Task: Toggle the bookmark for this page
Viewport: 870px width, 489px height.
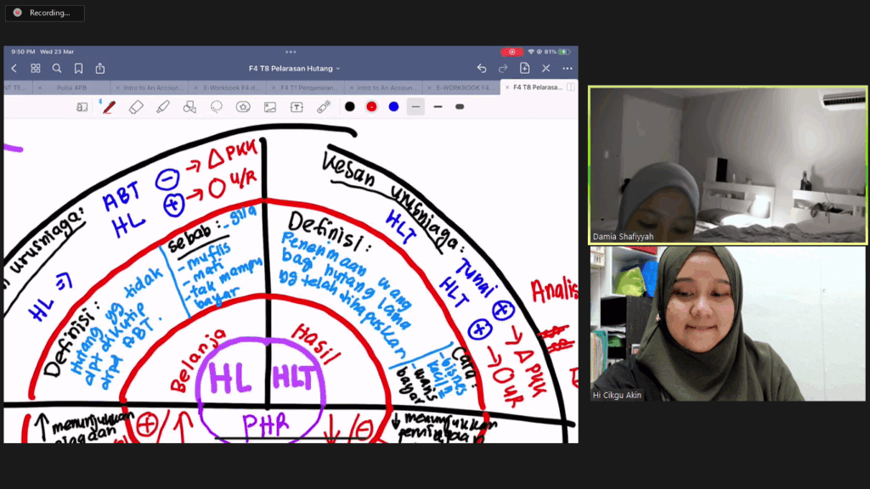Action: 78,69
